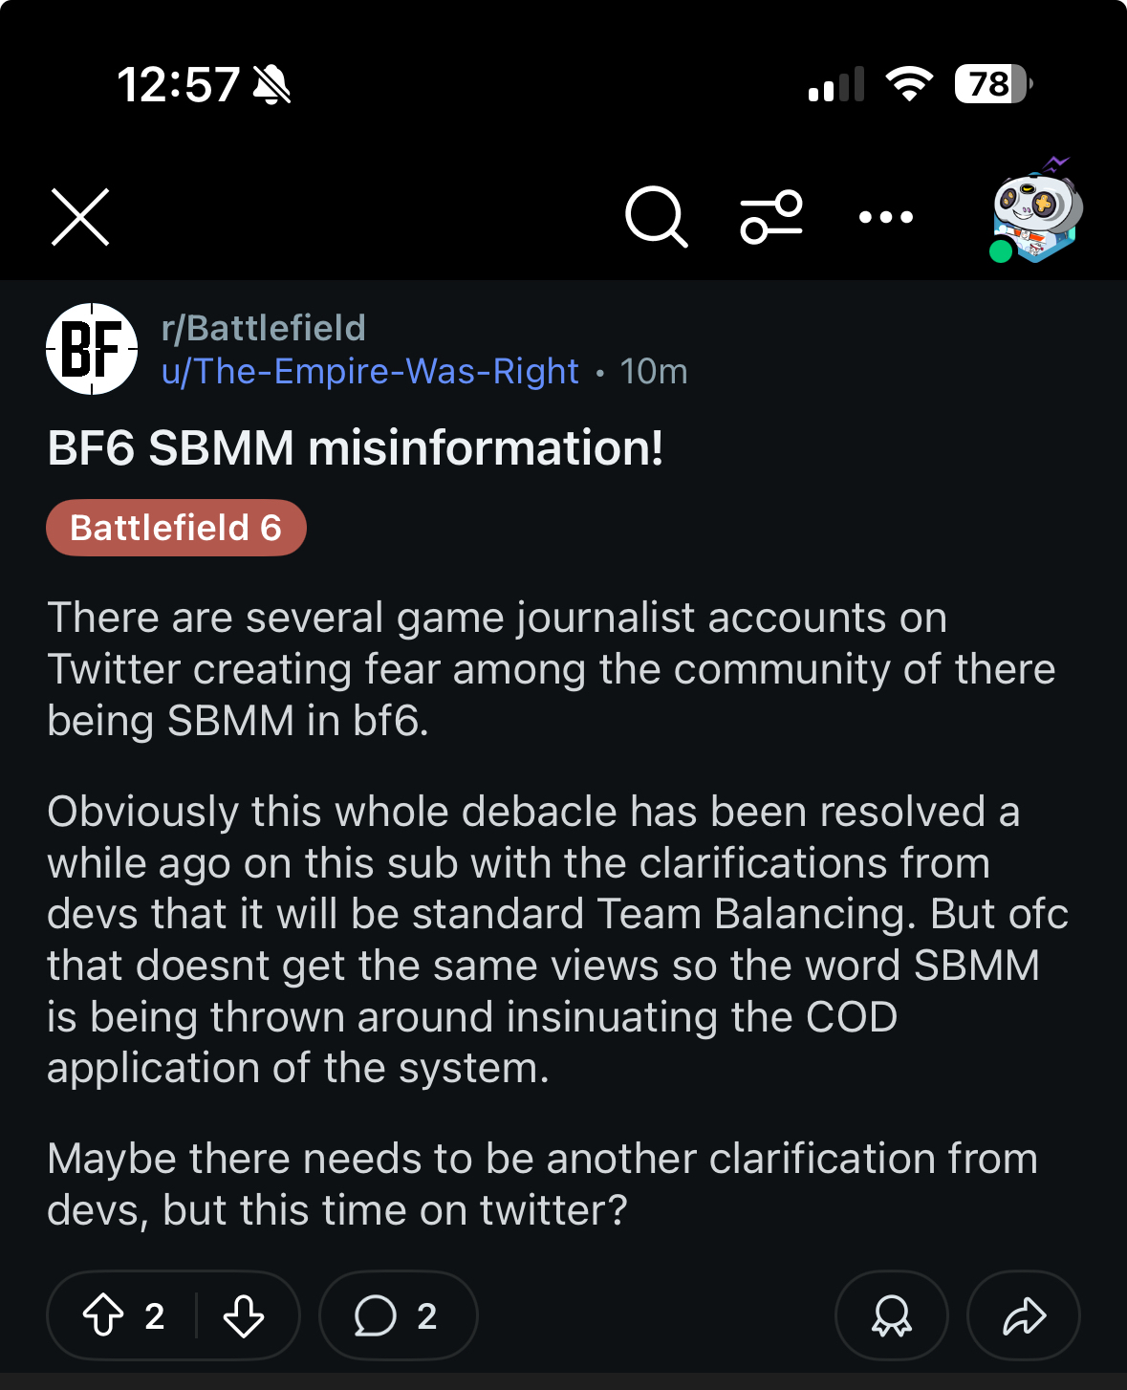Tap the battery level indicator
The height and width of the screenshot is (1390, 1127).
click(993, 84)
